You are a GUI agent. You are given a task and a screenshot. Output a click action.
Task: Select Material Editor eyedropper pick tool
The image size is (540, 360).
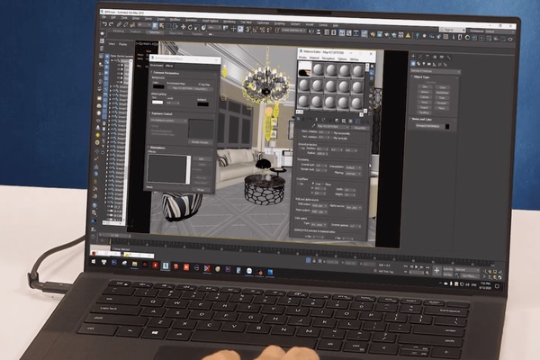click(313, 126)
